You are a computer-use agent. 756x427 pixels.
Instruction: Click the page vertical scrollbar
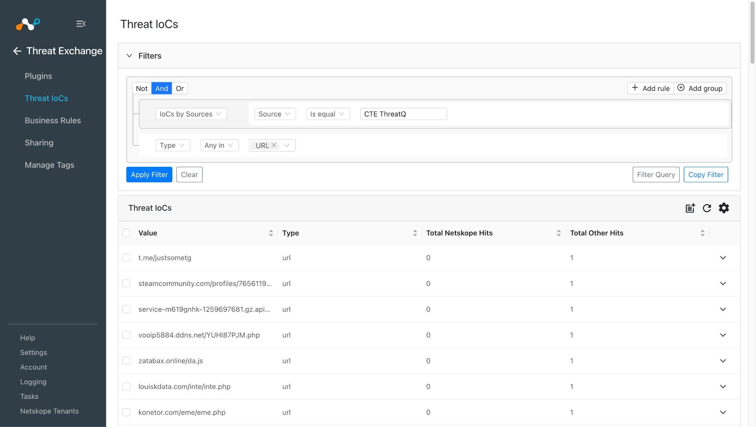point(752,33)
